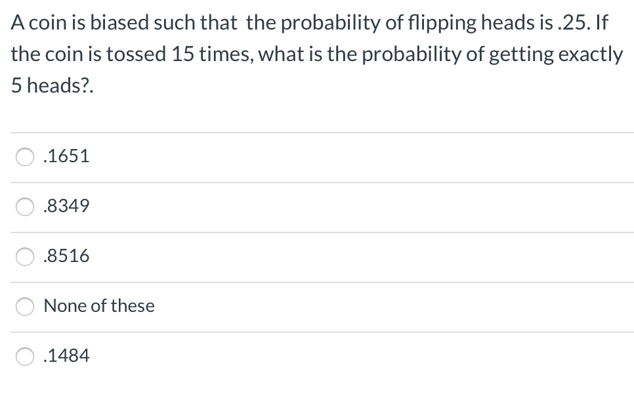Viewport: 634px width, 394px height.
Task: Click the question text about the biased coin
Action: pos(315,53)
